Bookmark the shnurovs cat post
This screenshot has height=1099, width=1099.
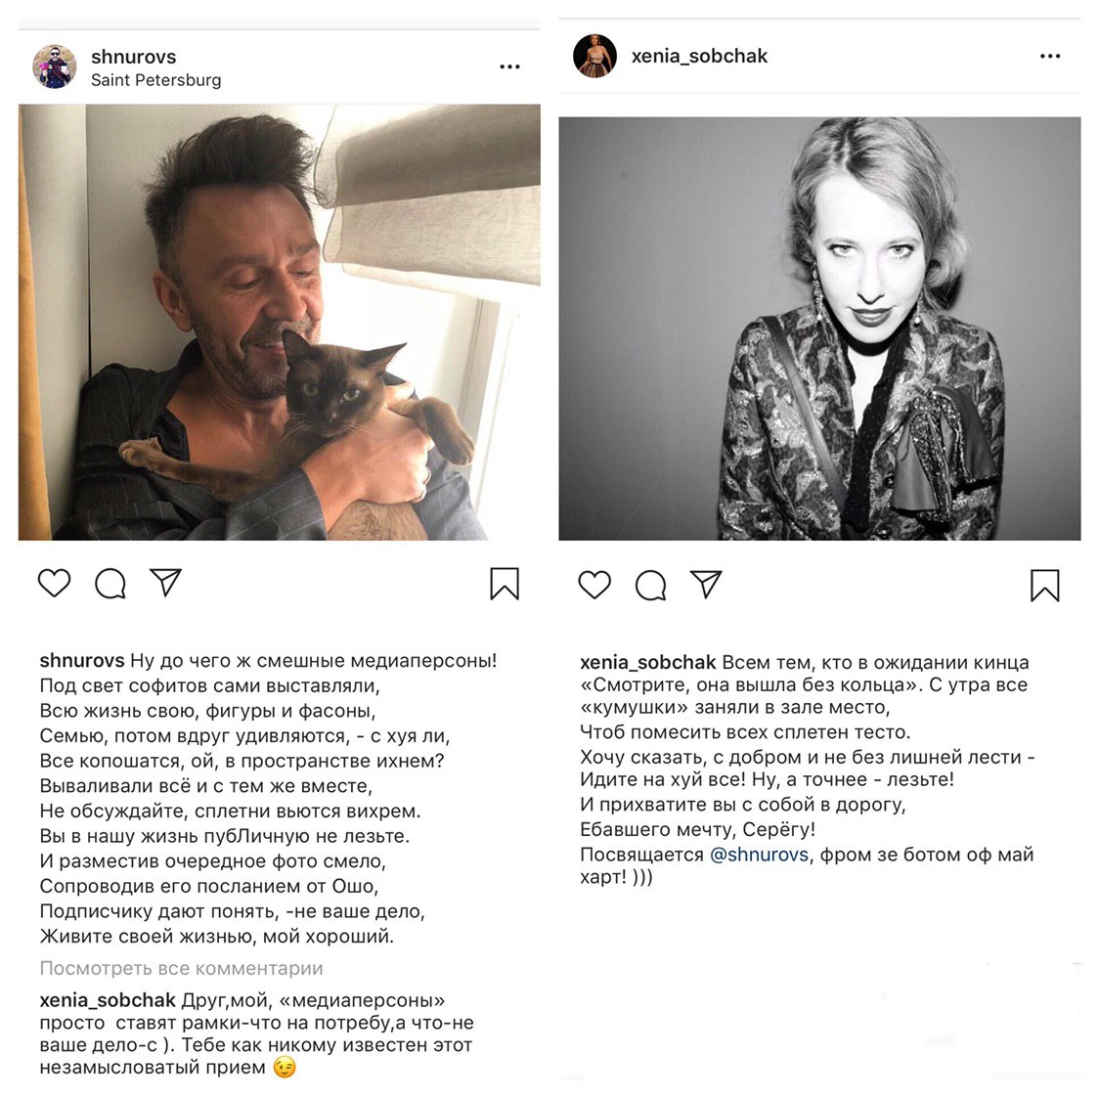coord(505,584)
